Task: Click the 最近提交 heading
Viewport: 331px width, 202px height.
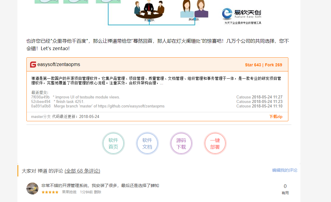Action: (x=40, y=92)
